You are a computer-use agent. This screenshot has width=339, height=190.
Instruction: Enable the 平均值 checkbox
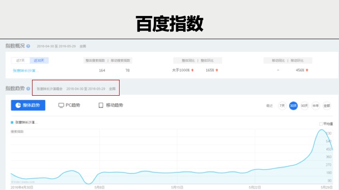click(x=321, y=124)
